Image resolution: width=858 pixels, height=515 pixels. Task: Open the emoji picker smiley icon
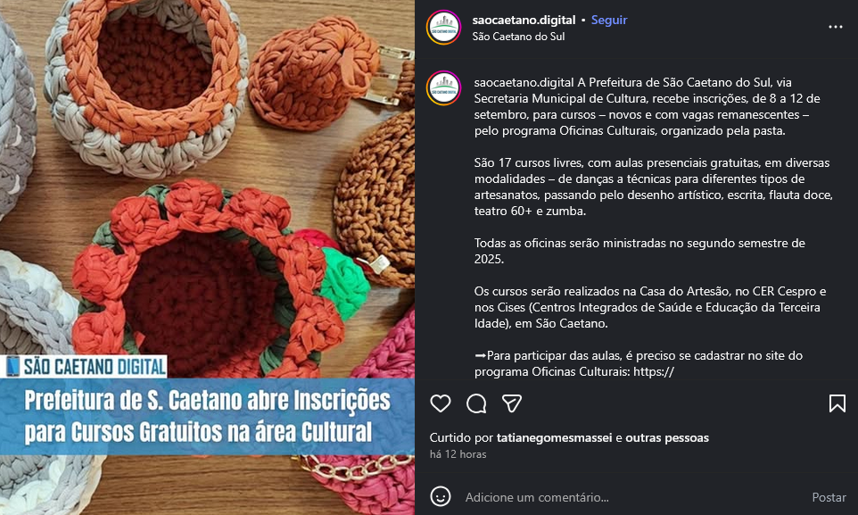440,497
